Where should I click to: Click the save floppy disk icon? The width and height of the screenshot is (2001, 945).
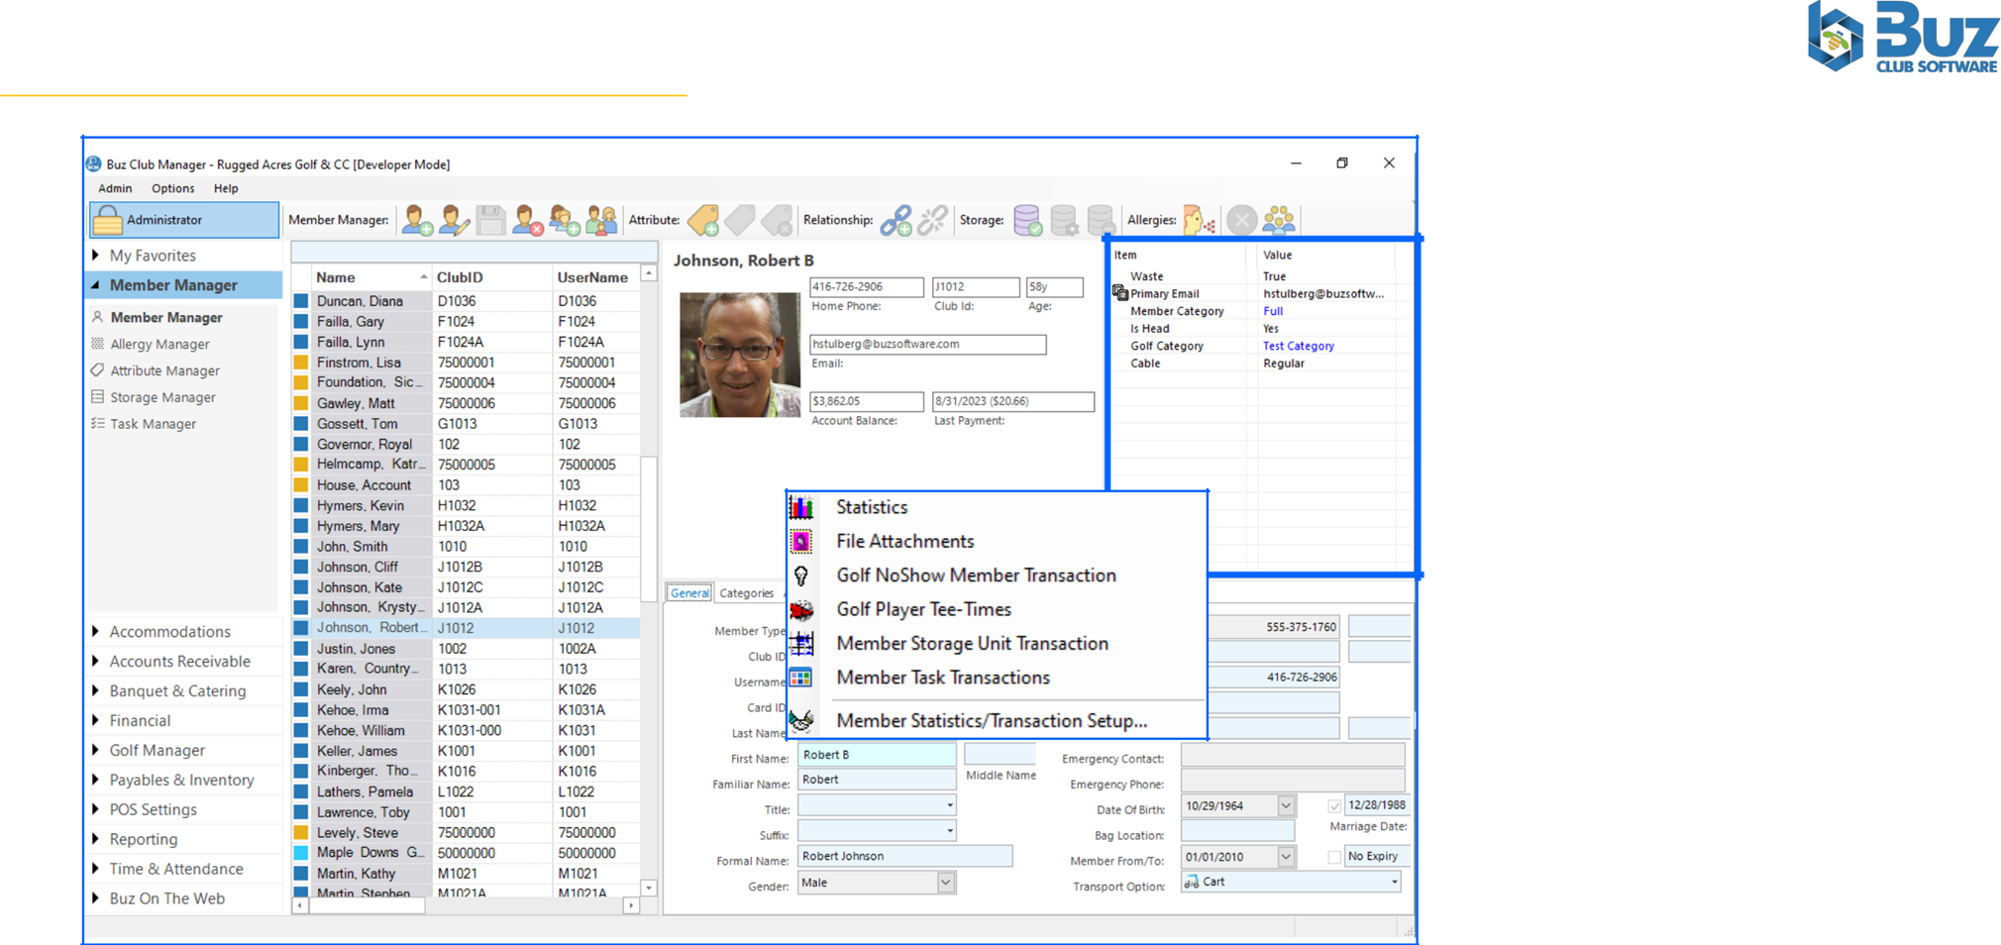pos(491,220)
